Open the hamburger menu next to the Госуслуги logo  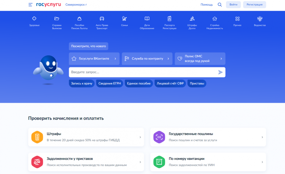pos(30,5)
